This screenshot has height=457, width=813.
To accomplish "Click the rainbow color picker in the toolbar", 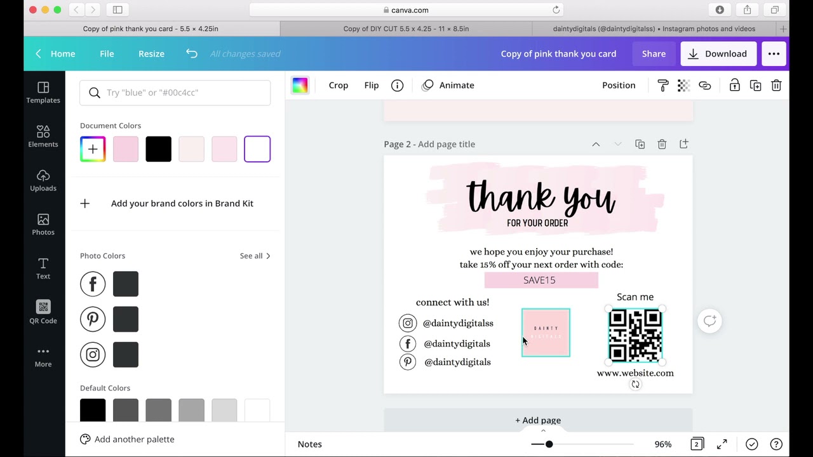I will (x=300, y=85).
